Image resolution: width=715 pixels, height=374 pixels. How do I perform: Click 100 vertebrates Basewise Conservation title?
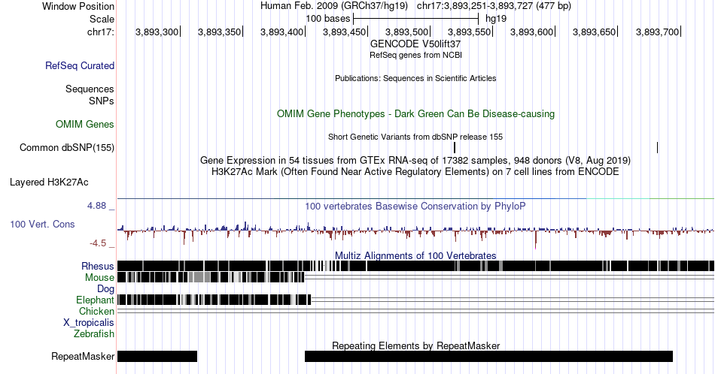coord(415,206)
